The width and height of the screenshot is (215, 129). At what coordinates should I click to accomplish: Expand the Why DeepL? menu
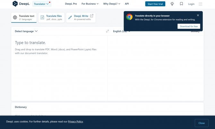tap(112, 4)
